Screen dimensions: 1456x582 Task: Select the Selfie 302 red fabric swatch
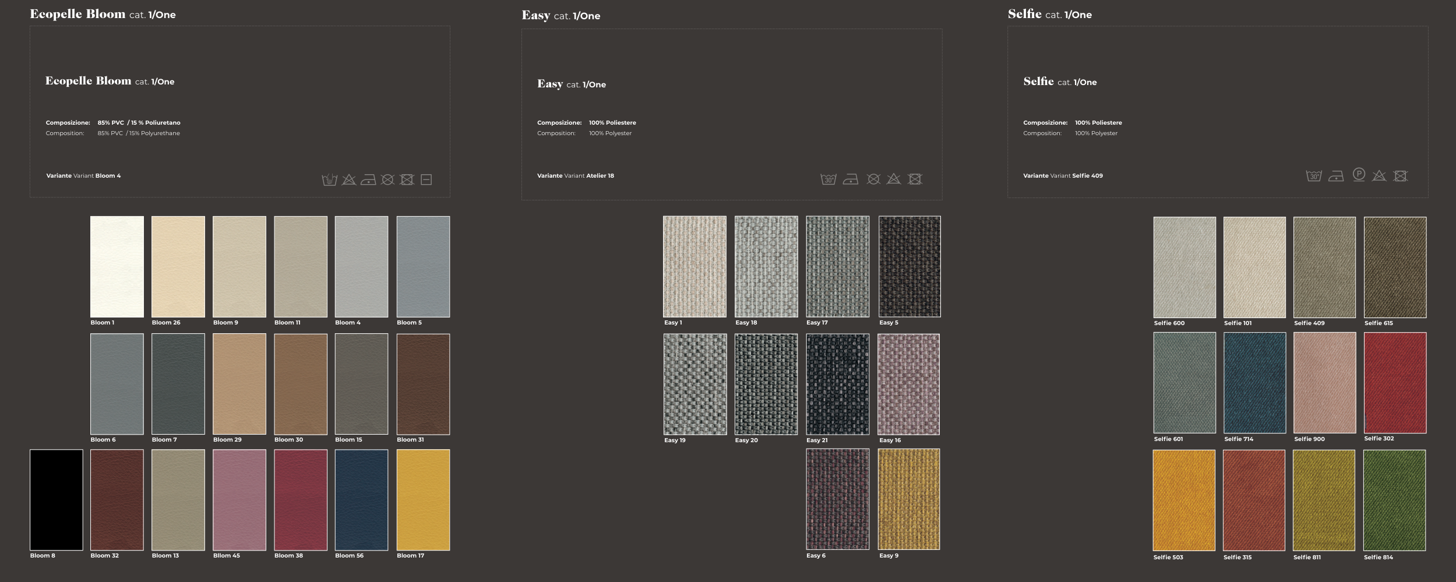(x=1395, y=383)
